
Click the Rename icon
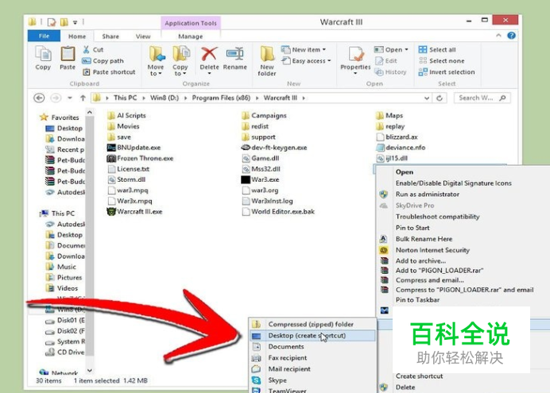(x=235, y=54)
